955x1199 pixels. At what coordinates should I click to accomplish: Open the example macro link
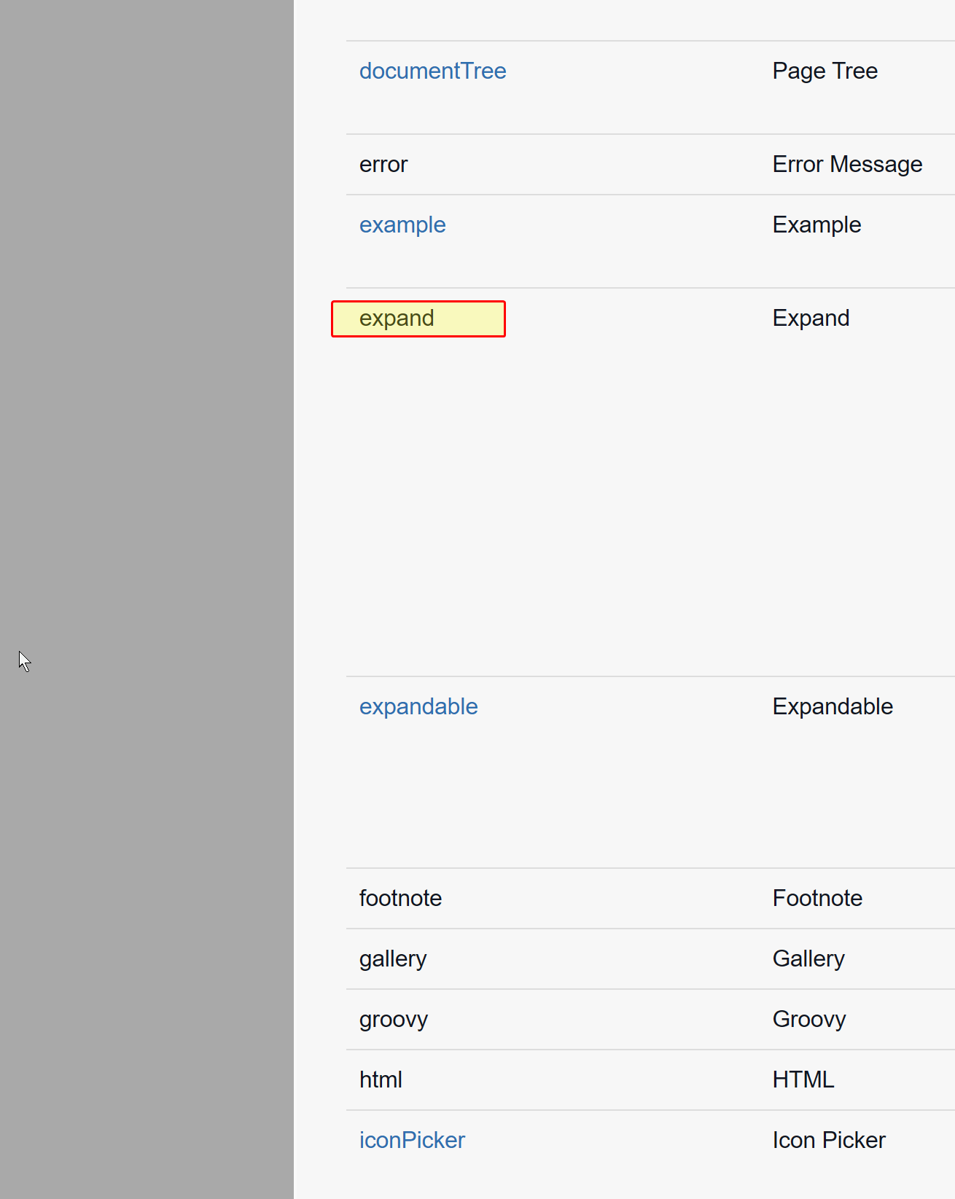(x=402, y=224)
